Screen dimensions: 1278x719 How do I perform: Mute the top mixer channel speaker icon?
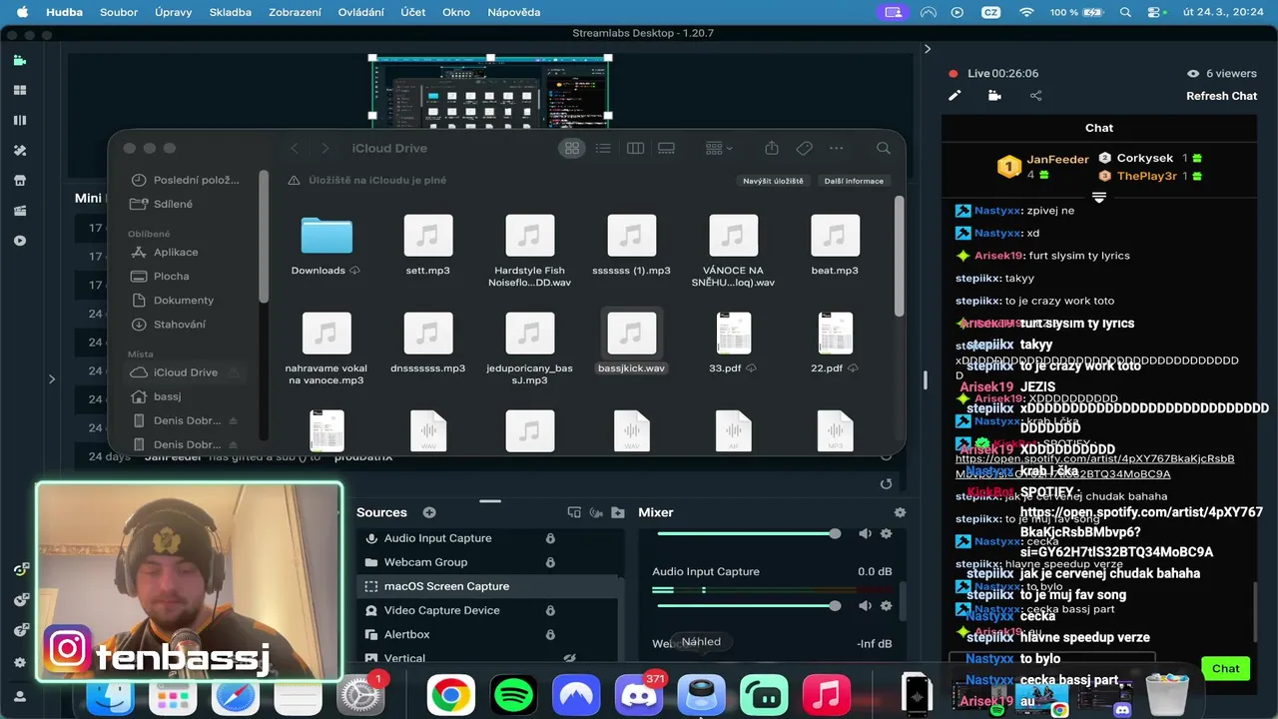[x=865, y=534]
